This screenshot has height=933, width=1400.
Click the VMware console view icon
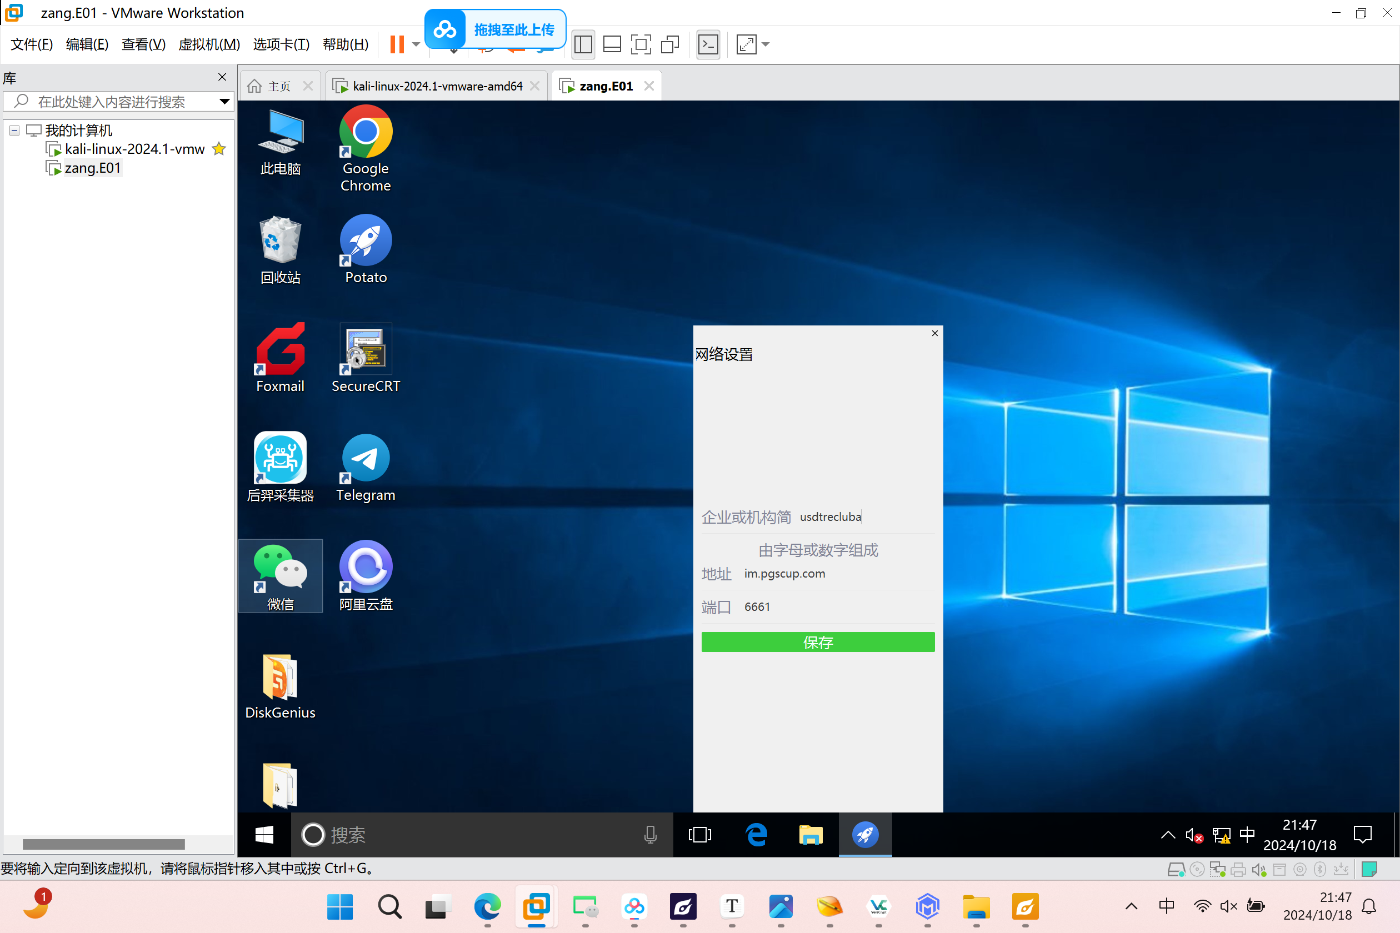[x=708, y=44]
